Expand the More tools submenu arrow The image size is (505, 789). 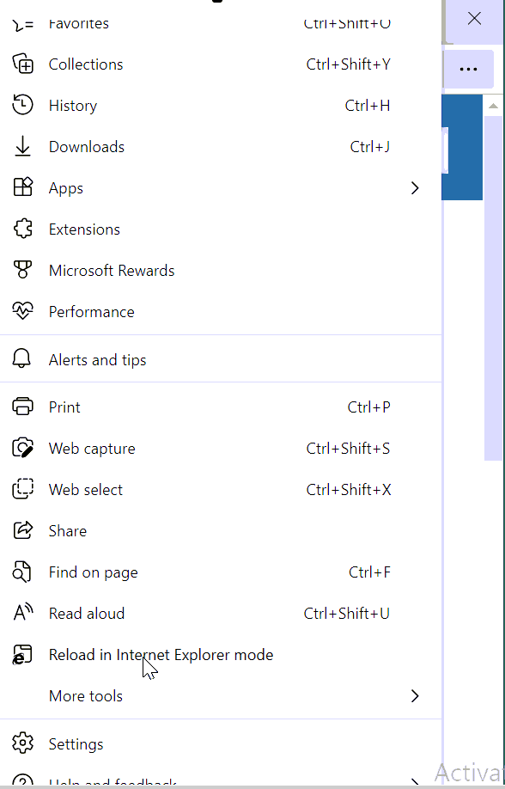pos(415,696)
